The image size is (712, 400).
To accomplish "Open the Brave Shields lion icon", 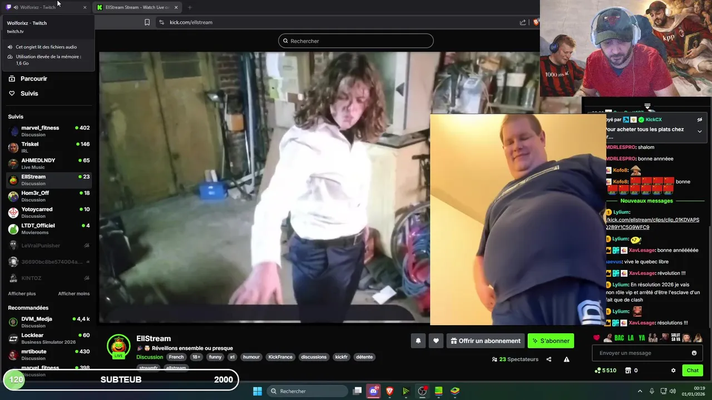I will (536, 22).
